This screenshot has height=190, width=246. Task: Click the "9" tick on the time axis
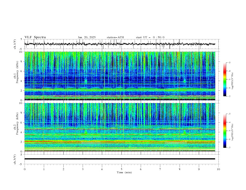point(199,169)
